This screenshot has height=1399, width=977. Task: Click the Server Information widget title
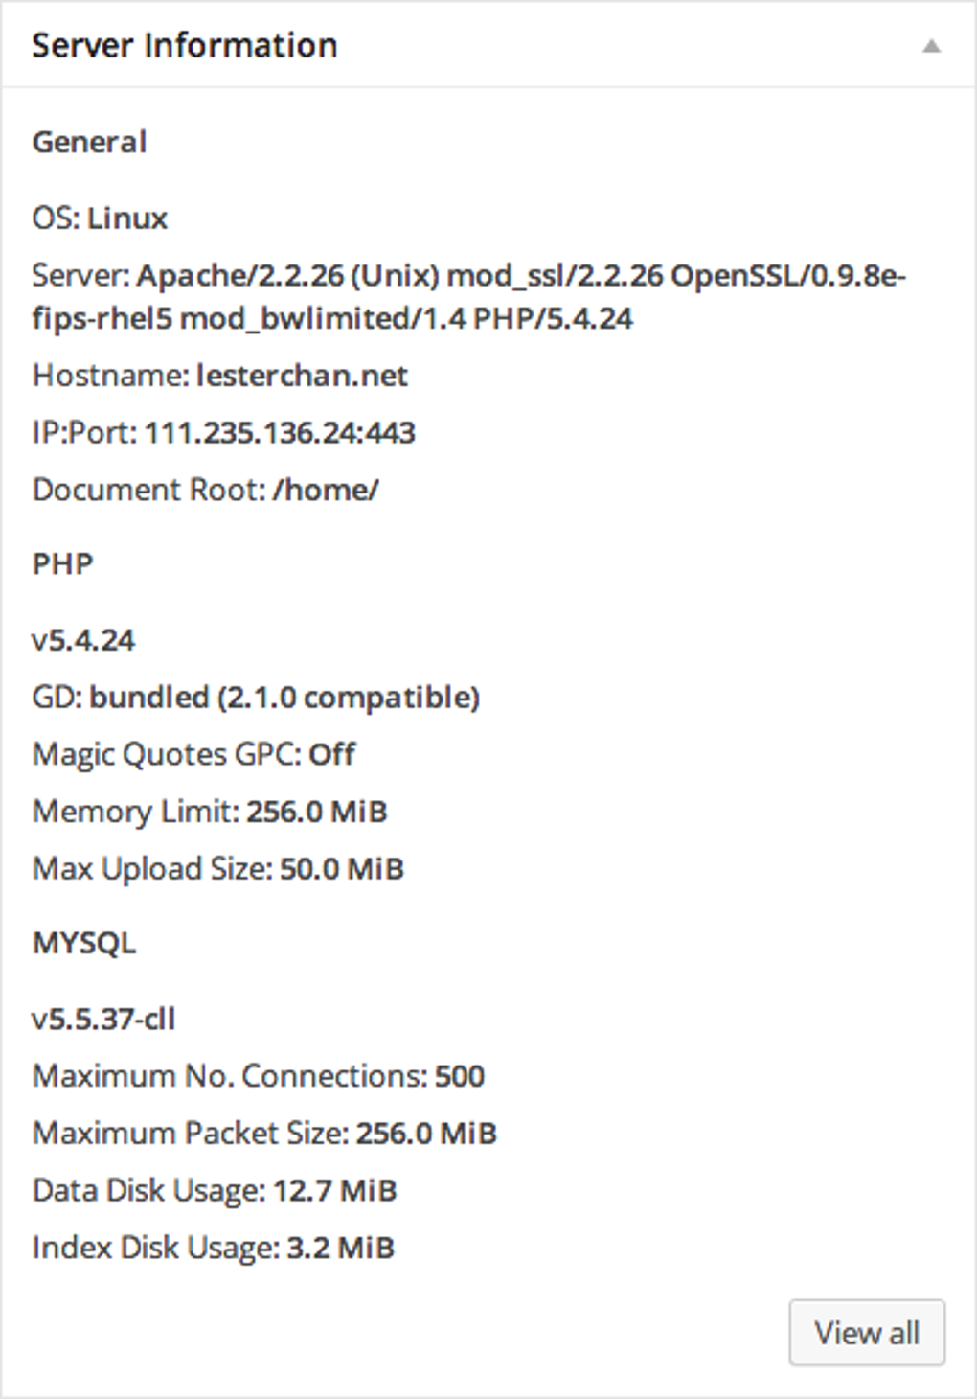(x=185, y=44)
